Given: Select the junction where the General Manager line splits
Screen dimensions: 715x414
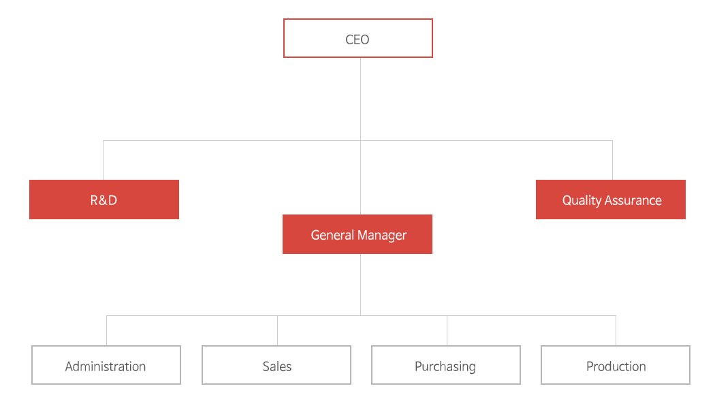Looking at the screenshot, I should (361, 315).
